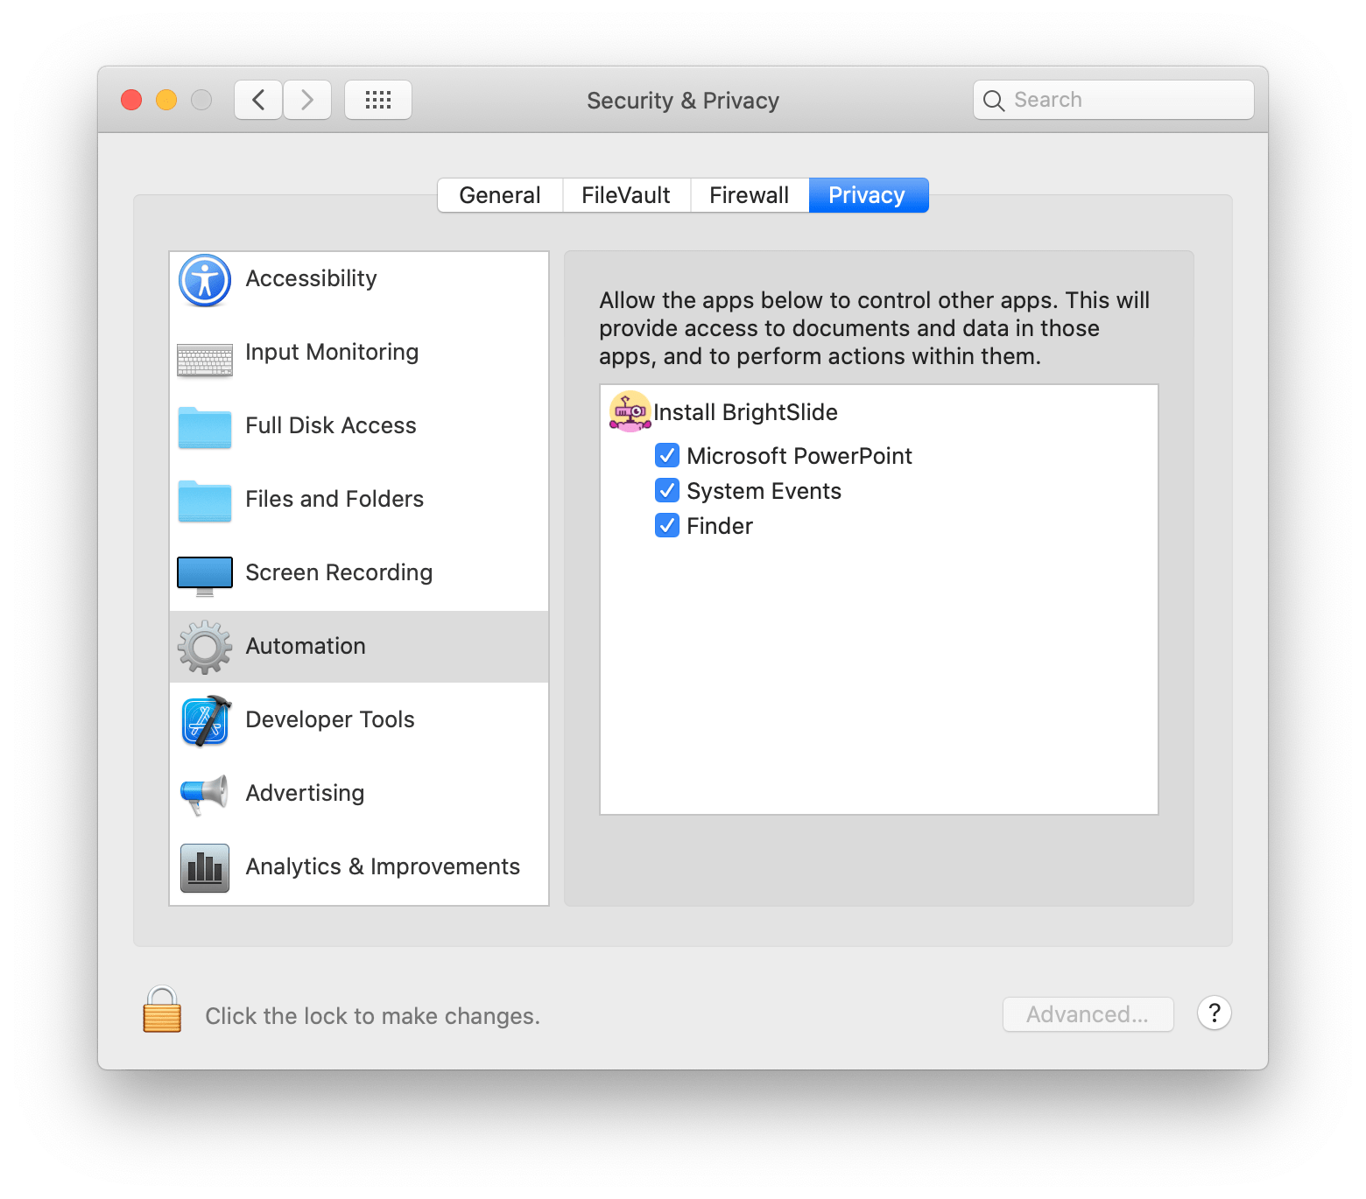The width and height of the screenshot is (1366, 1199).
Task: Open help with the question mark button
Action: coord(1214,1013)
